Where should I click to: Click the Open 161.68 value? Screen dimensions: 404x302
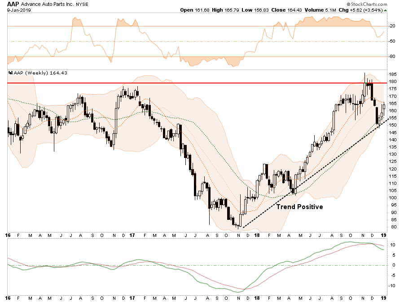pyautogui.click(x=194, y=10)
